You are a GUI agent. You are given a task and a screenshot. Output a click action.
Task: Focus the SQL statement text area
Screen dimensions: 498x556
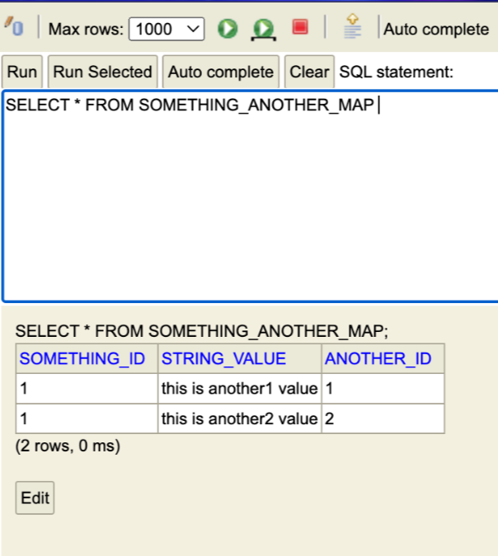coord(251,196)
